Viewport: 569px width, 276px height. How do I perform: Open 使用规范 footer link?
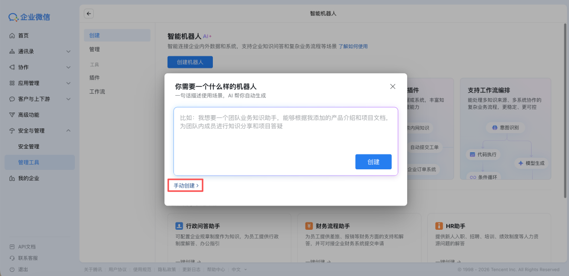tap(142, 270)
